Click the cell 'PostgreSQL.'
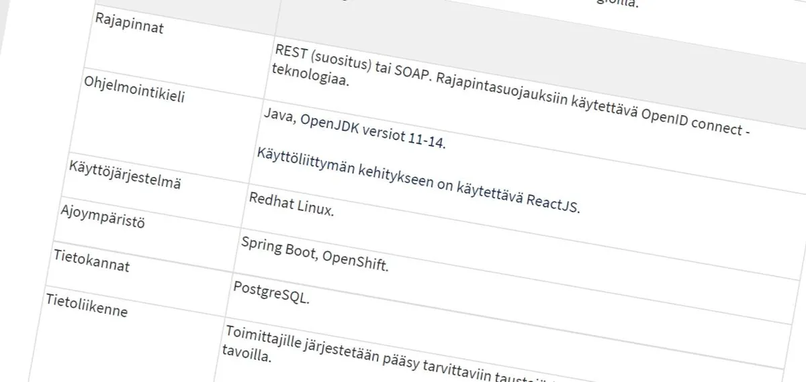Image resolution: width=806 pixels, height=382 pixels. [271, 292]
